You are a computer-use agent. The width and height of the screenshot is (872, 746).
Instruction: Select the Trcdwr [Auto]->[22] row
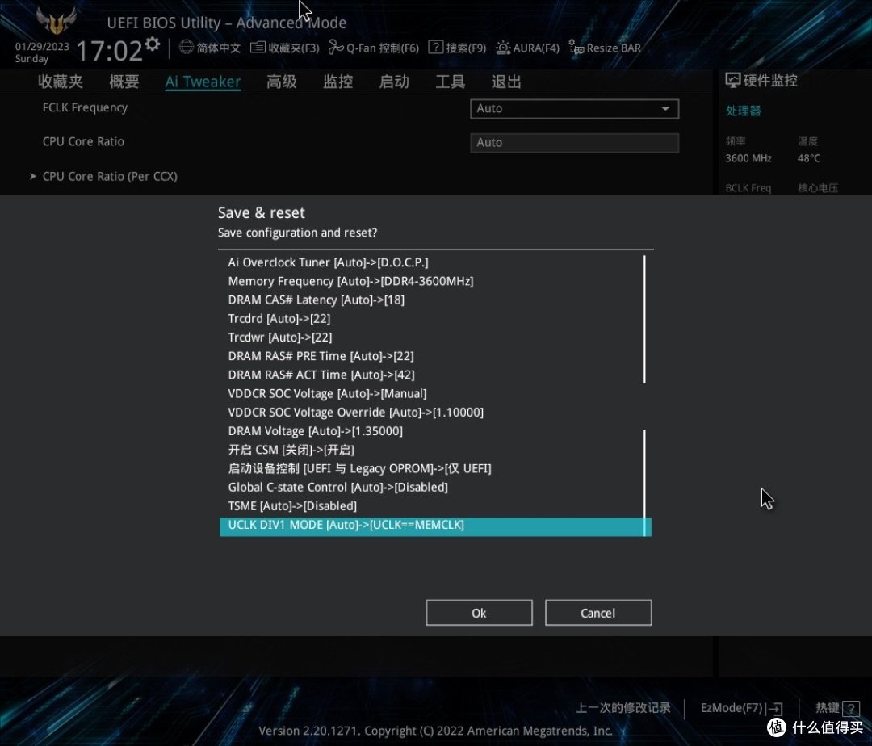pyautogui.click(x=435, y=337)
